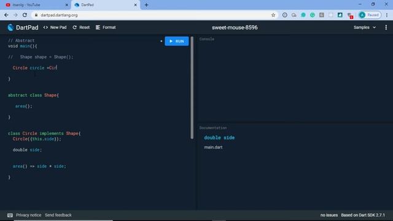393x221 pixels.
Task: Click the sweet-mouse-8596 pad title
Action: (235, 27)
